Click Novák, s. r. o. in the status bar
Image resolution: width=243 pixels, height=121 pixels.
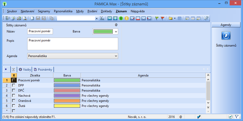(137, 117)
